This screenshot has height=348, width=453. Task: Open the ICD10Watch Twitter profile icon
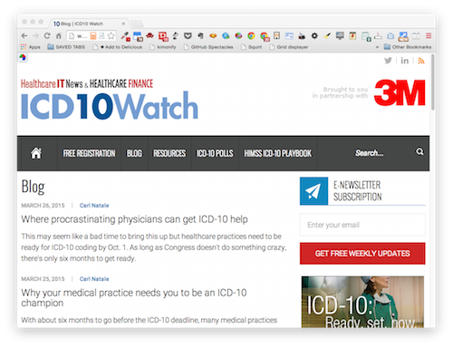[x=388, y=61]
